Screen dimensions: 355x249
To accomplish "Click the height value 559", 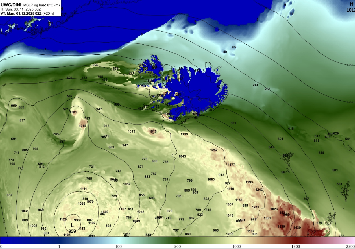I will (117, 105).
